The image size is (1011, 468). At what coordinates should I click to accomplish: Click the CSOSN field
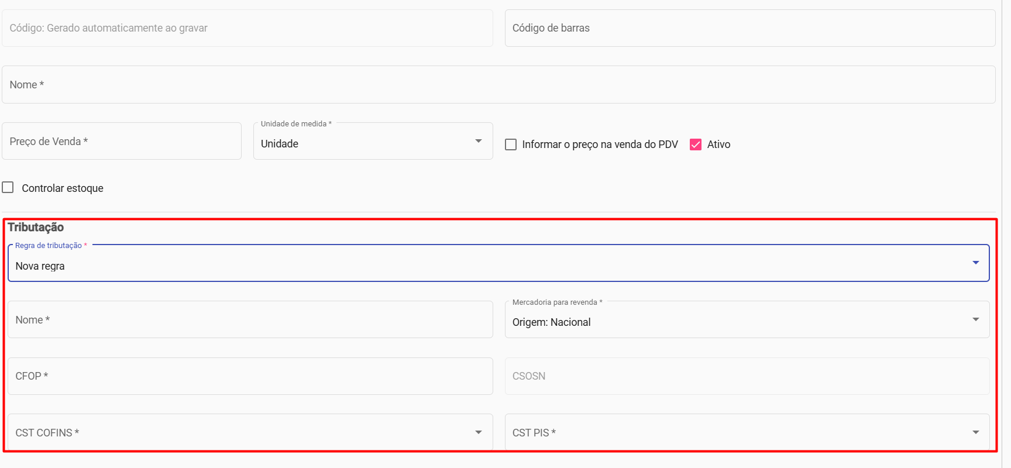[747, 376]
